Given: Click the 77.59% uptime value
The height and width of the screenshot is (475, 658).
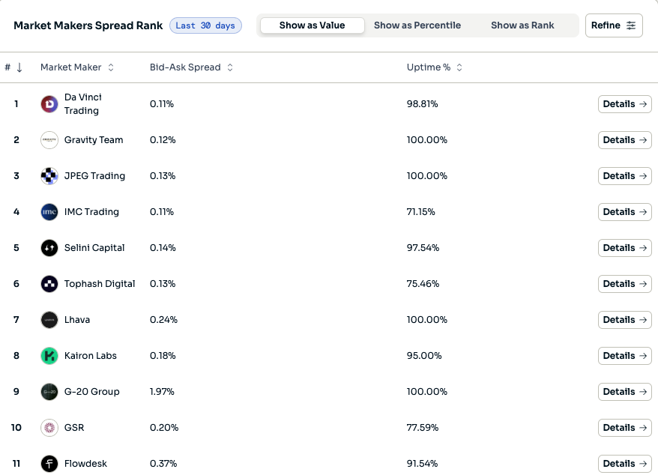Looking at the screenshot, I should click(x=423, y=428).
